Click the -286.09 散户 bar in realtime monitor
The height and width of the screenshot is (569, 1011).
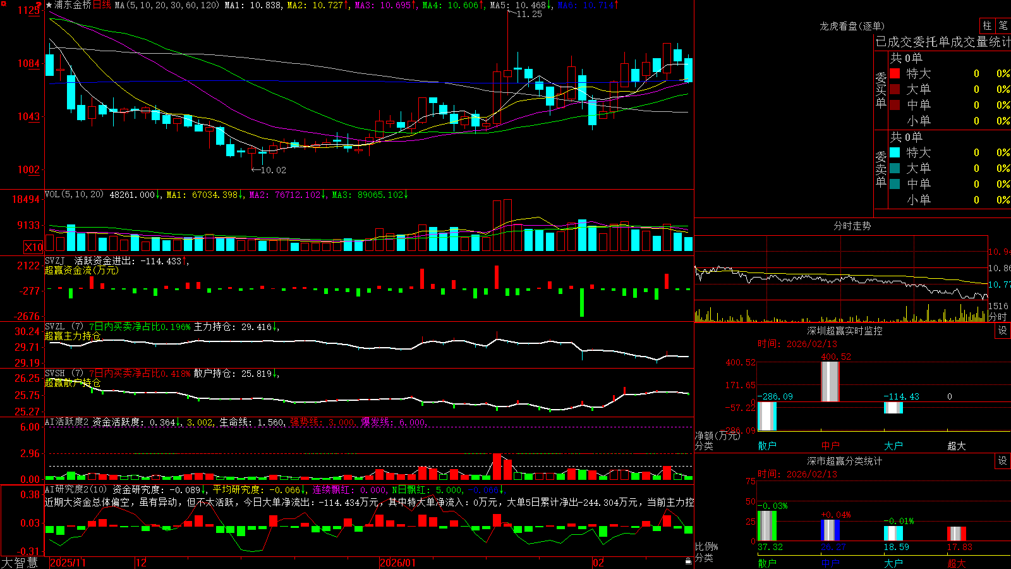[767, 416]
